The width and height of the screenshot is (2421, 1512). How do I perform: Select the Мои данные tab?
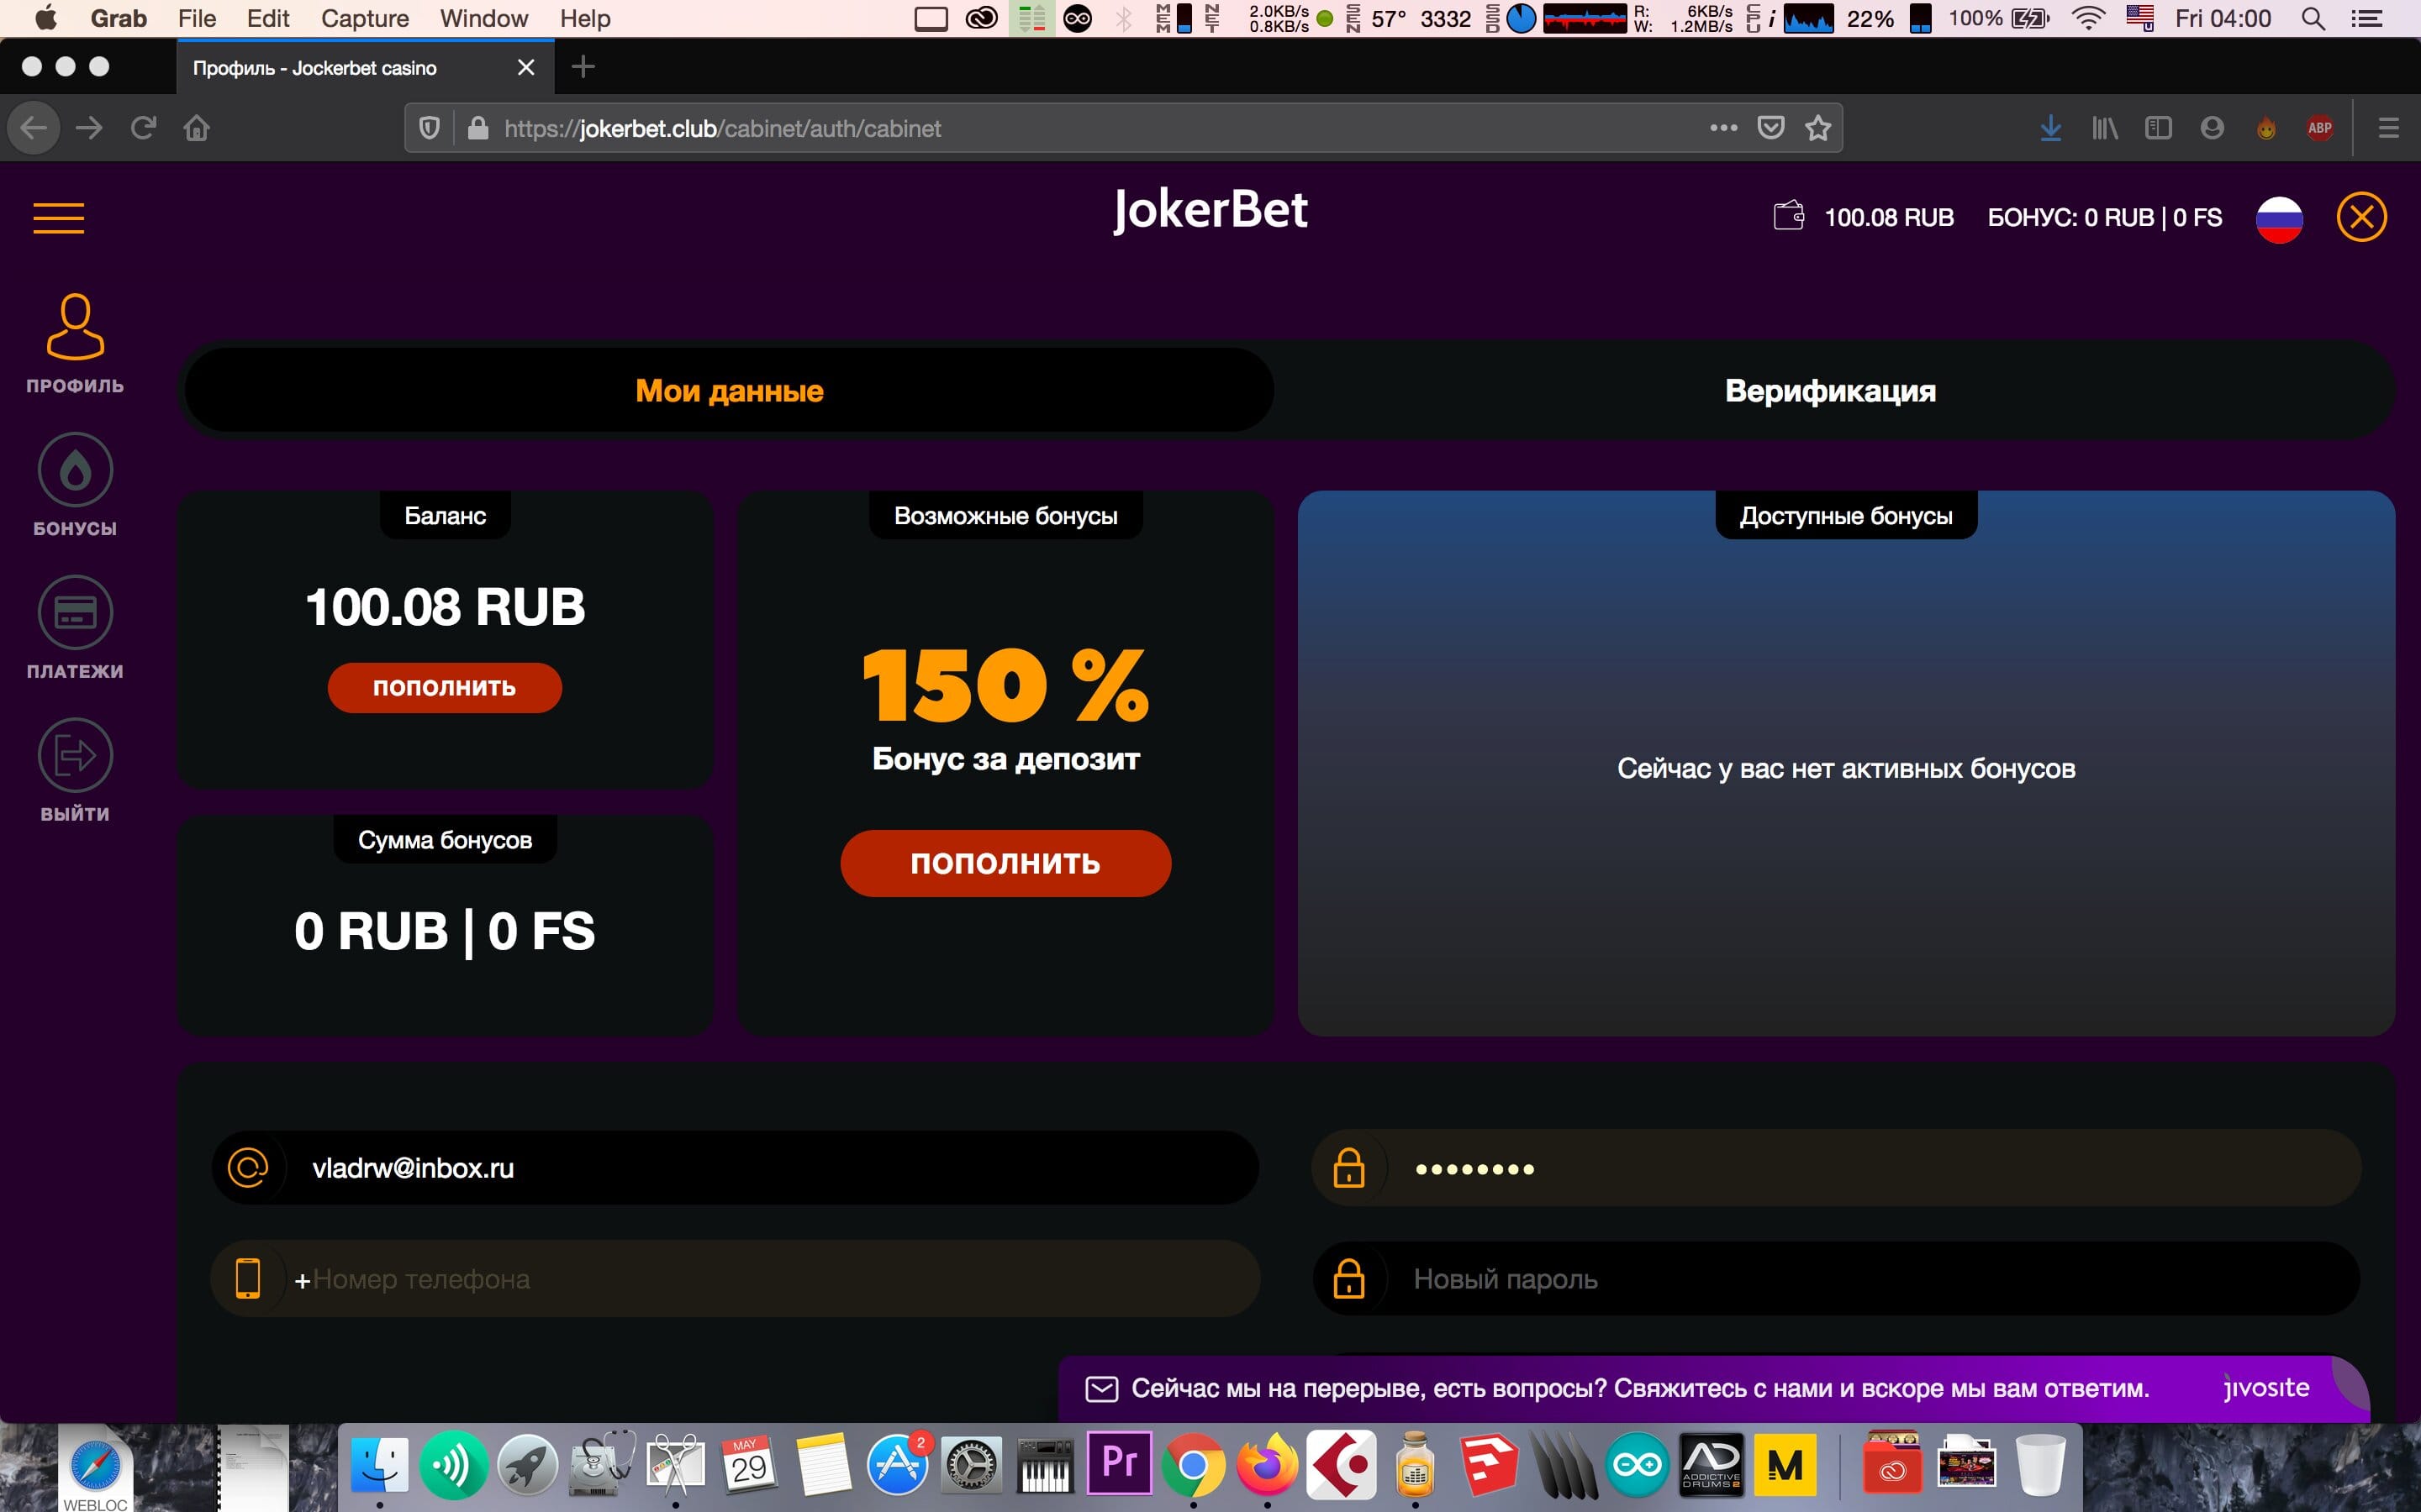coord(730,391)
